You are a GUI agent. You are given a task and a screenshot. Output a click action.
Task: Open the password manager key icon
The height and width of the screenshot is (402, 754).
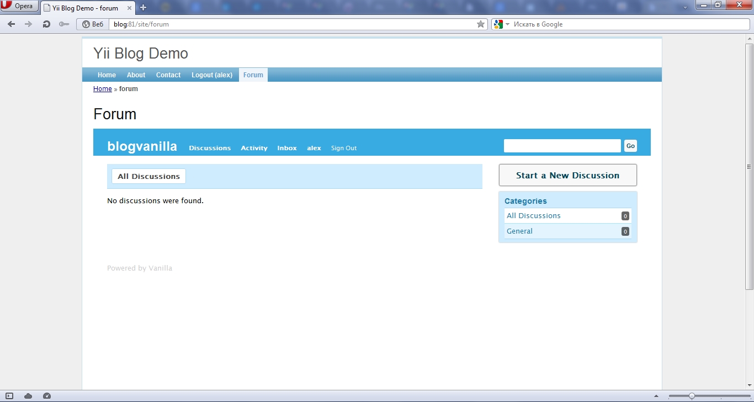[x=64, y=24]
